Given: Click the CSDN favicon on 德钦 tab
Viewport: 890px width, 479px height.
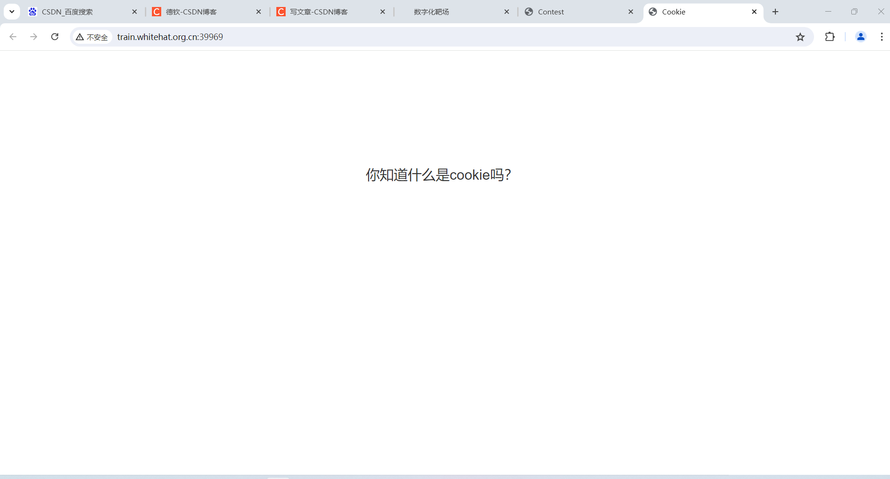Looking at the screenshot, I should click(x=157, y=12).
